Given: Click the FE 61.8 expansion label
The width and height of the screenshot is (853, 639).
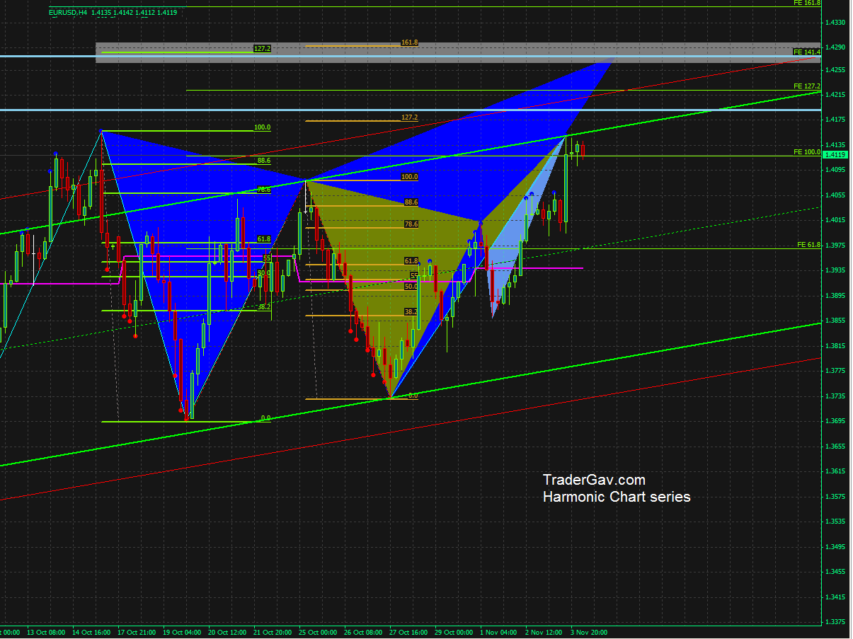Looking at the screenshot, I should pos(808,245).
